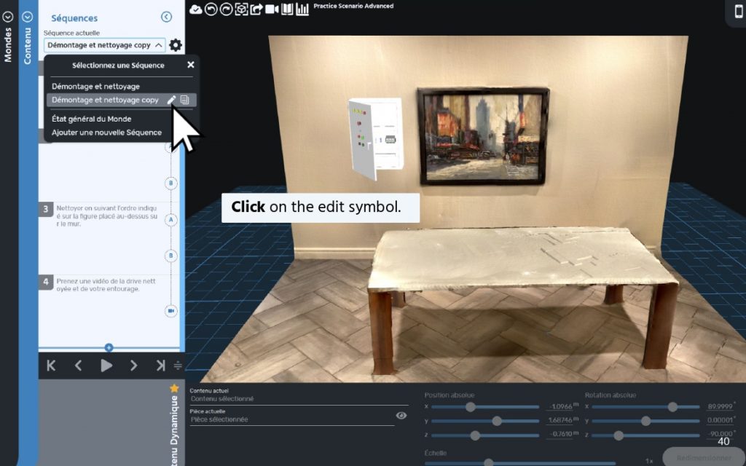Image resolution: width=746 pixels, height=466 pixels.
Task: Adjust the Rotation absolue y slider
Action: tap(645, 421)
